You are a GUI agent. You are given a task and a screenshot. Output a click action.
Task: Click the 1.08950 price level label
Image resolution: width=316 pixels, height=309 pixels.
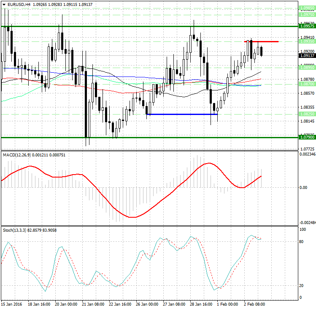pyautogui.click(x=306, y=67)
